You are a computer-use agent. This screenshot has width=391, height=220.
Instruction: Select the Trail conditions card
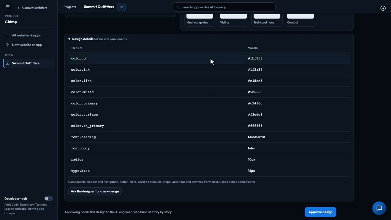(x=267, y=20)
